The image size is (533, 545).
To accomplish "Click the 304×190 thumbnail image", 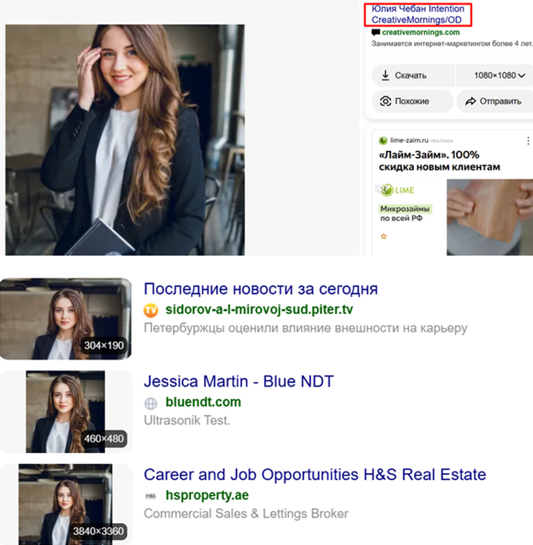I will [65, 319].
